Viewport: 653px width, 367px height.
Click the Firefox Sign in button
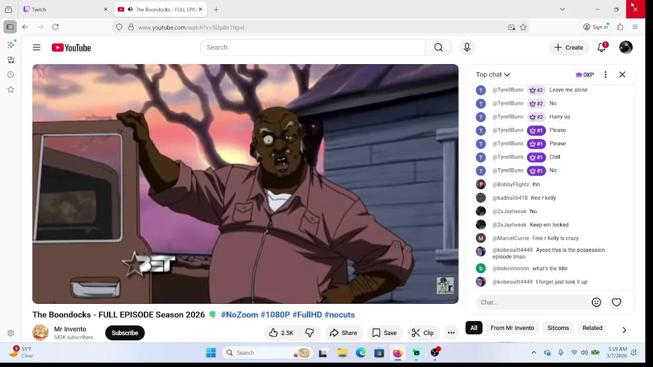[x=596, y=27]
